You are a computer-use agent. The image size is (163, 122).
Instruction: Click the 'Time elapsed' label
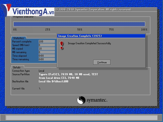(19, 56)
